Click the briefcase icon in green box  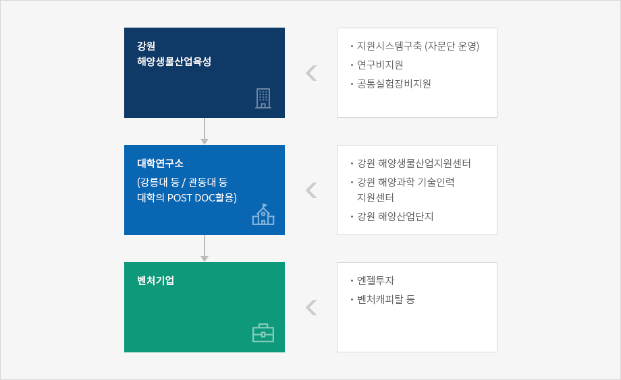tap(263, 333)
